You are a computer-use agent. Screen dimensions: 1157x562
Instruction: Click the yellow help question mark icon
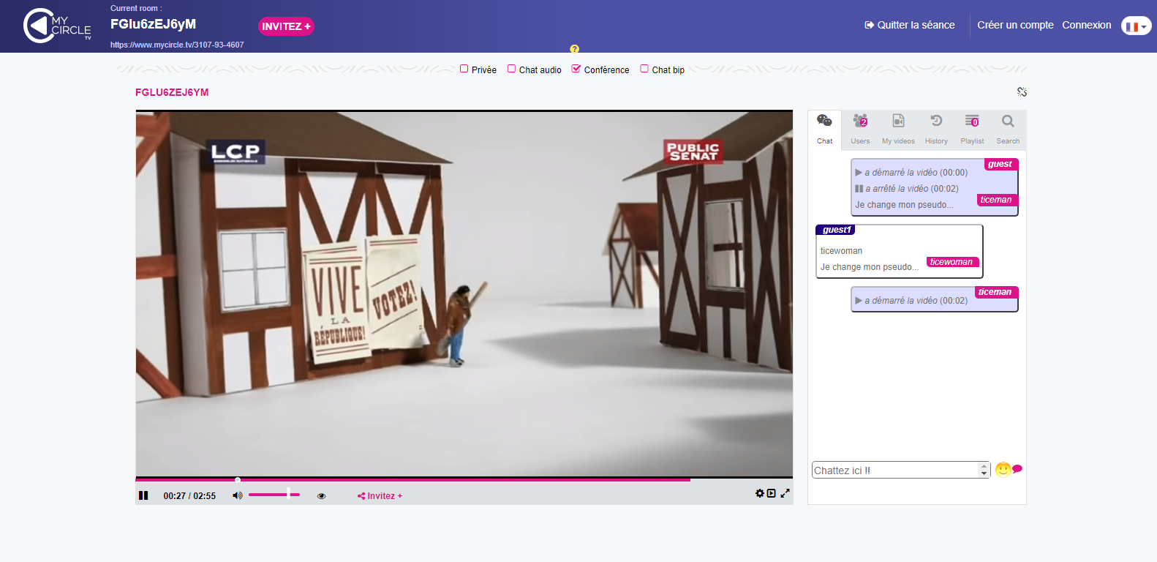pos(574,49)
